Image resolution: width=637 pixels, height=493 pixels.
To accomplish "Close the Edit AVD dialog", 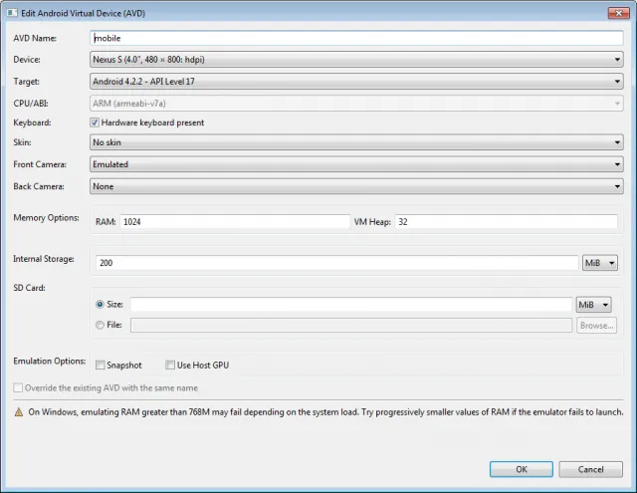I will click(619, 13).
